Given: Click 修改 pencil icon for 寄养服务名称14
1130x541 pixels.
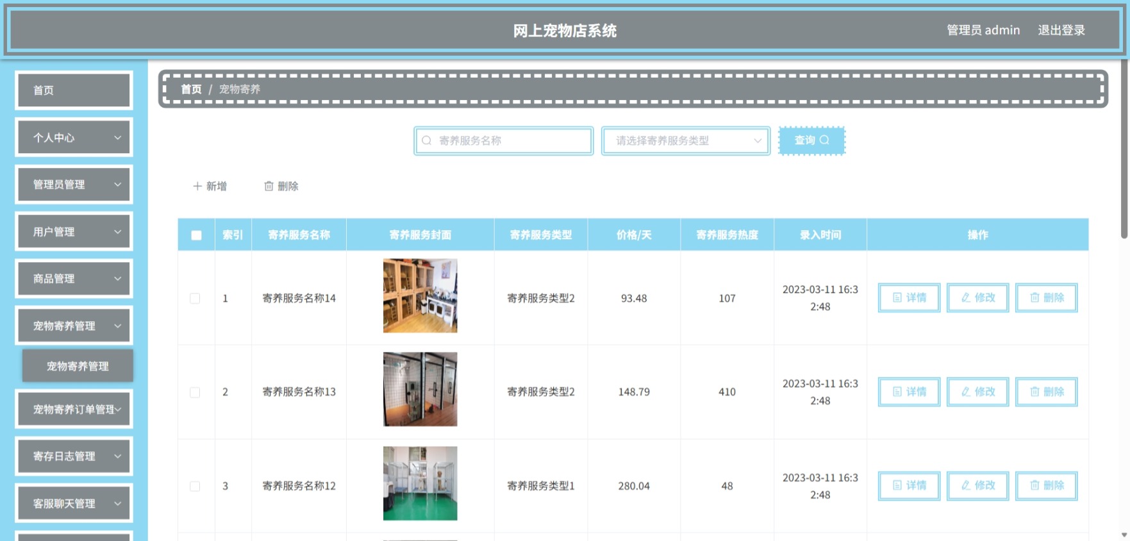Looking at the screenshot, I should coord(965,297).
